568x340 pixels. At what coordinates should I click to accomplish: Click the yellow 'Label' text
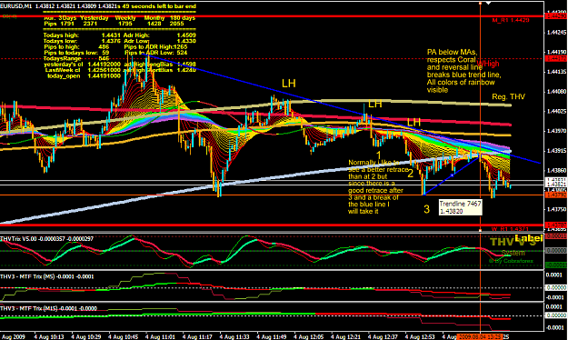(529, 238)
